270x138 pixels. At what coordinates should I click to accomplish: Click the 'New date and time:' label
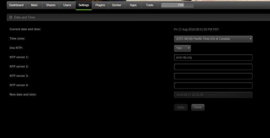pos(23,94)
